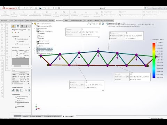Toggle Отображать значение checkbox

point(16,107)
